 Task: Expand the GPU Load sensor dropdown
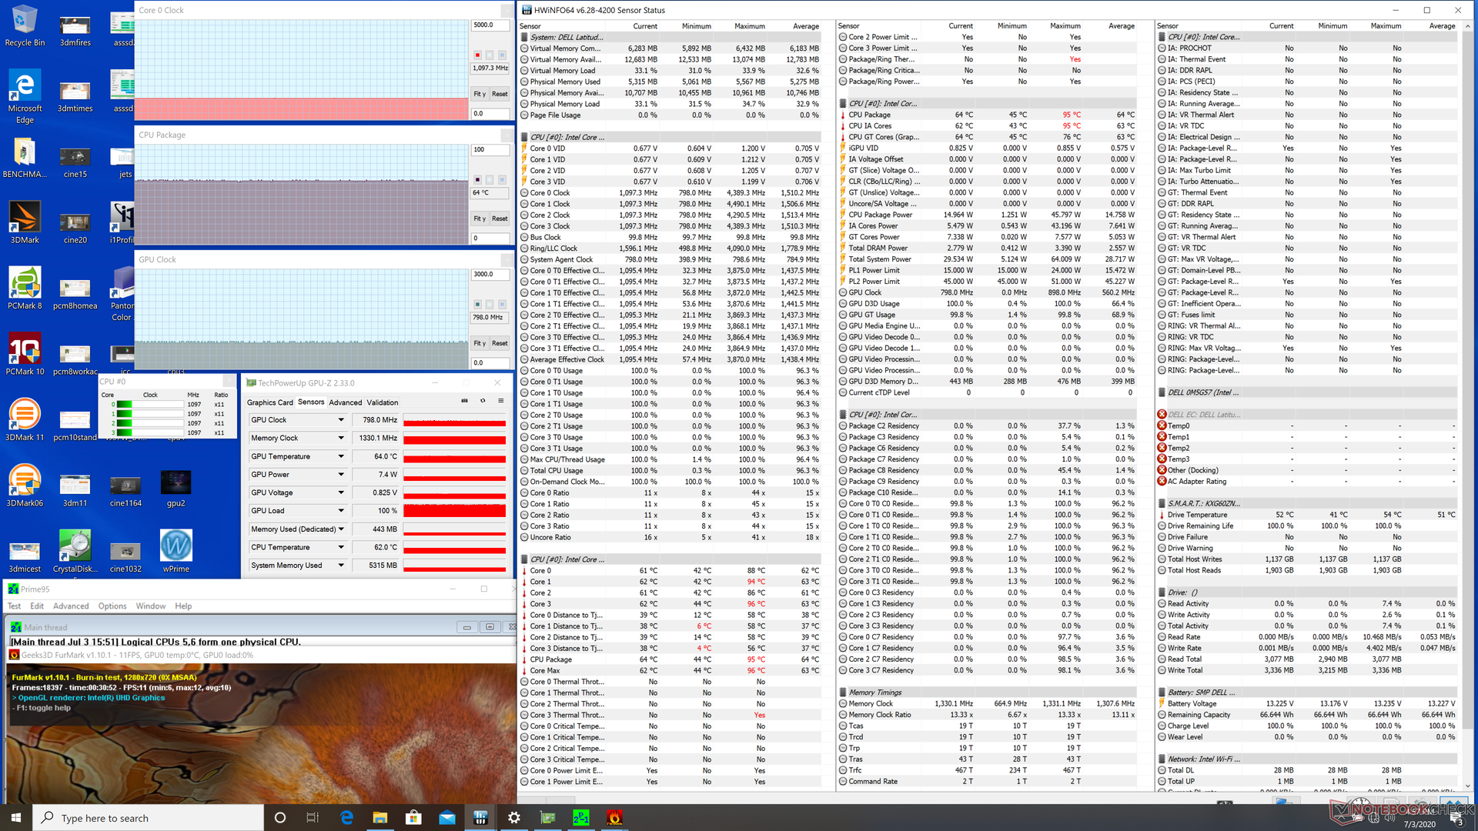(x=341, y=511)
